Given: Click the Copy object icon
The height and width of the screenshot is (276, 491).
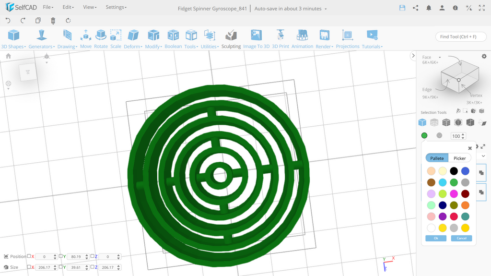Looking at the screenshot, I should pyautogui.click(x=38, y=20).
